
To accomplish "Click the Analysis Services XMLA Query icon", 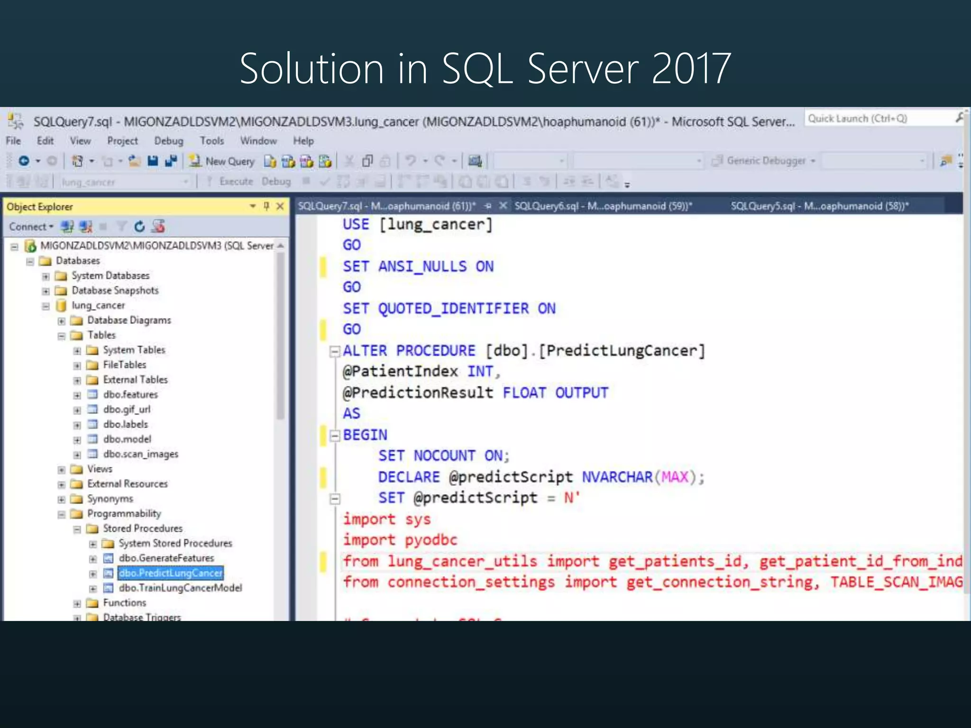I will point(325,162).
